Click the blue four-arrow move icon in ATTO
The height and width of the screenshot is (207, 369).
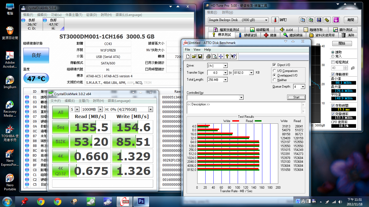pos(221,56)
